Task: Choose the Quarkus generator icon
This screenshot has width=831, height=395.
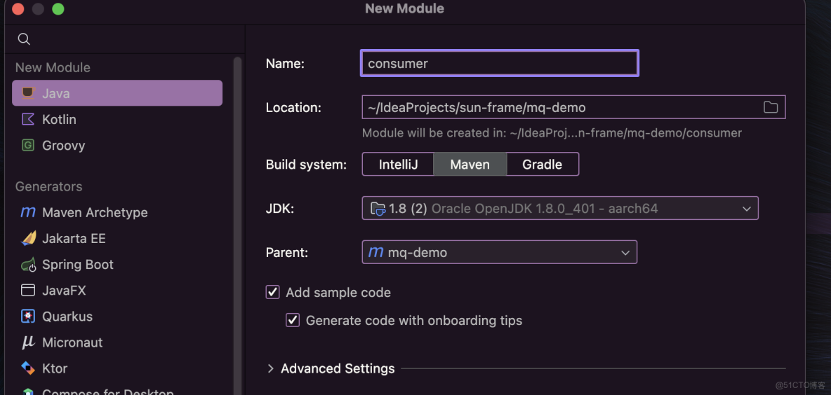Action: pyautogui.click(x=28, y=317)
